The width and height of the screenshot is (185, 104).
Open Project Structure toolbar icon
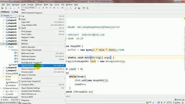[x=79, y=8]
